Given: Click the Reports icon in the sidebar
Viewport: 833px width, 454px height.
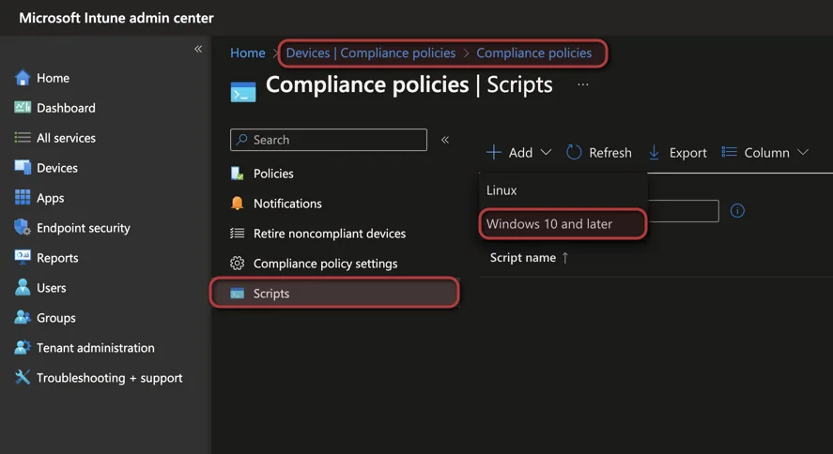Looking at the screenshot, I should 23,257.
